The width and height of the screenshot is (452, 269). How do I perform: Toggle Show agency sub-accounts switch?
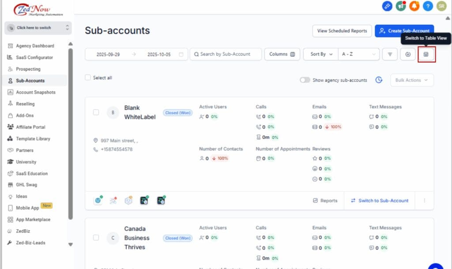point(305,80)
